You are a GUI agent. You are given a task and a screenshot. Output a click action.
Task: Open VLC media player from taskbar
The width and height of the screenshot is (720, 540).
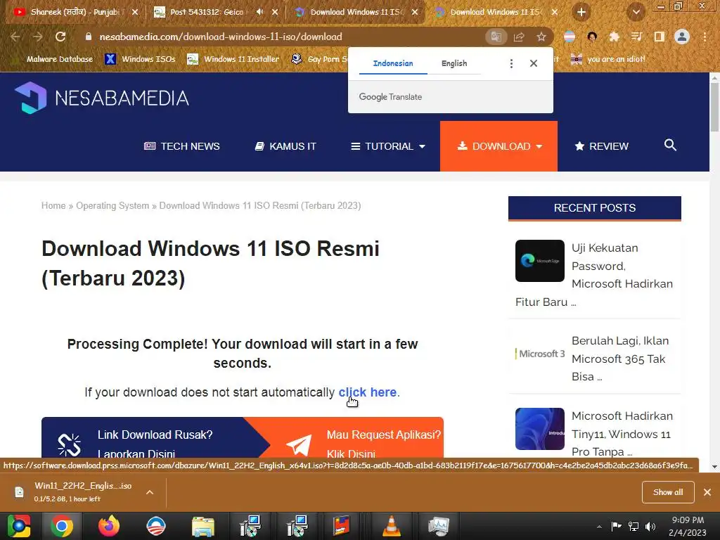tap(391, 526)
